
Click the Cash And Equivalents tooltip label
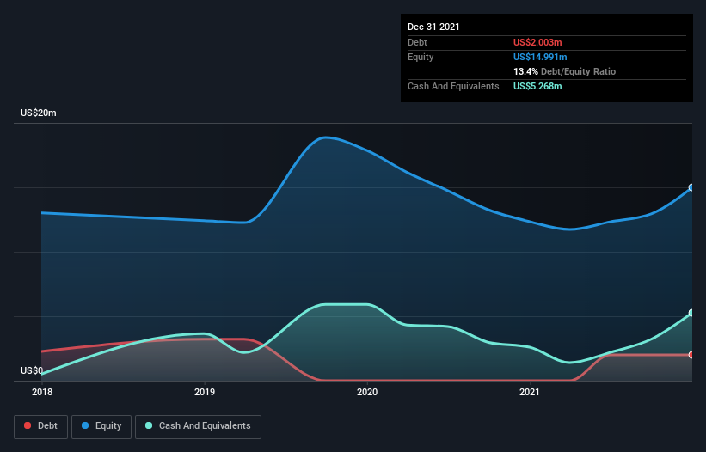pos(453,86)
